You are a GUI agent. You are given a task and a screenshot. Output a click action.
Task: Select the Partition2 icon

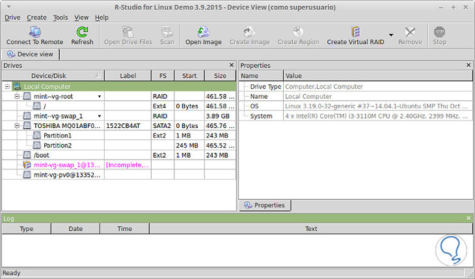[36, 145]
